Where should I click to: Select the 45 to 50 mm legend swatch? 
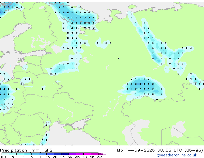pyautogui.click(x=95, y=154)
